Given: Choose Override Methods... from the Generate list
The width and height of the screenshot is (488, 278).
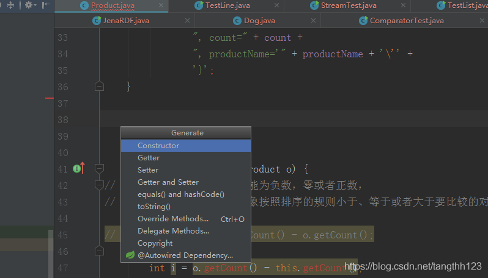Looking at the screenshot, I should [x=173, y=219].
